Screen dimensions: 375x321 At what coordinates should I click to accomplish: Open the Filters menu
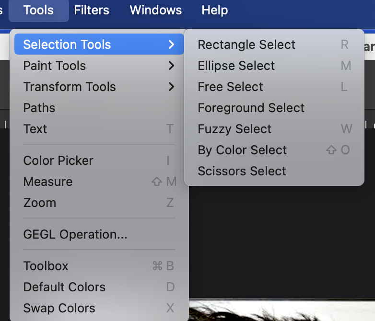[92, 10]
